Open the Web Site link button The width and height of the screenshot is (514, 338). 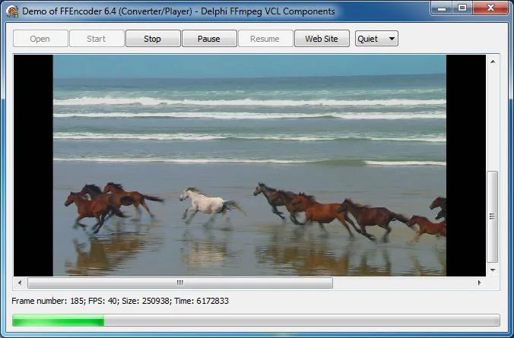point(322,39)
